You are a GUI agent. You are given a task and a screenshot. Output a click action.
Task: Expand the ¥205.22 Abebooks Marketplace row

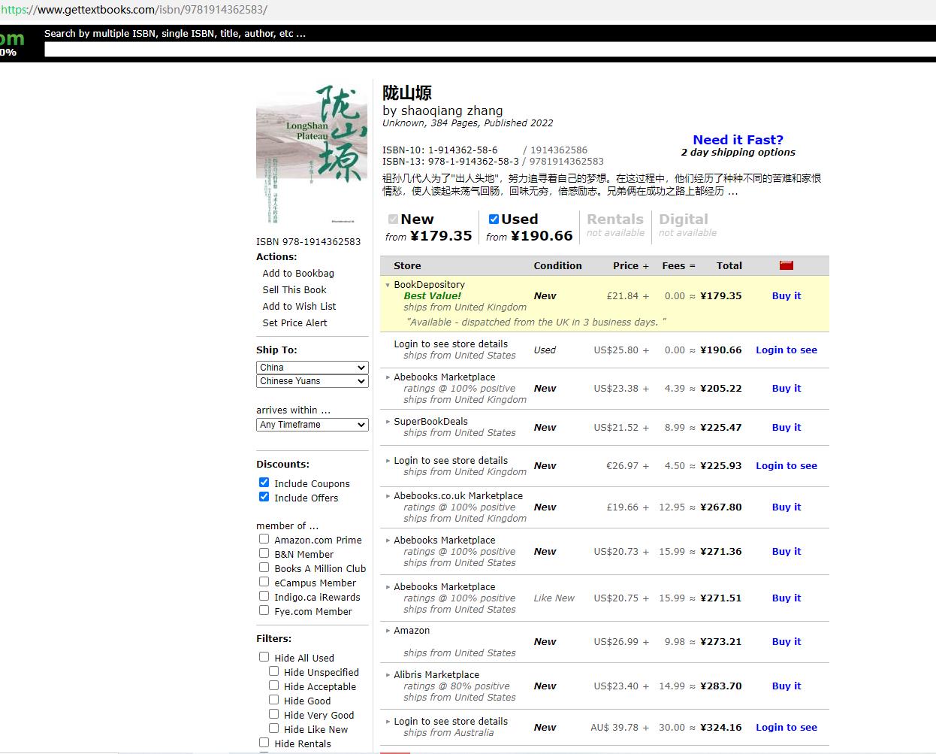(x=388, y=377)
